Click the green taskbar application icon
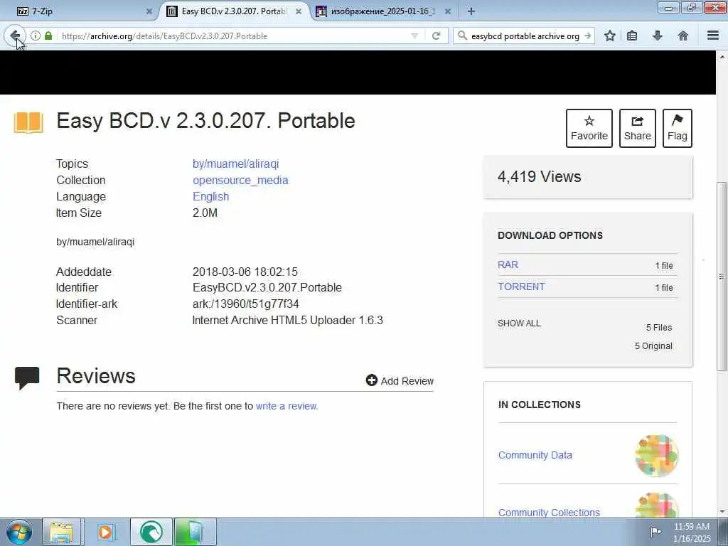Screen dimensions: 728x546 195,532
